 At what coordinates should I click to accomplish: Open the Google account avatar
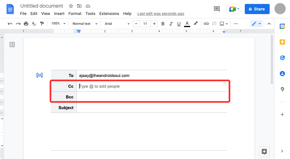coord(280,9)
